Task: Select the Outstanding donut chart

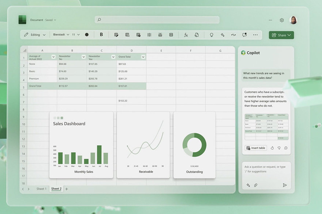Action: coord(195,145)
